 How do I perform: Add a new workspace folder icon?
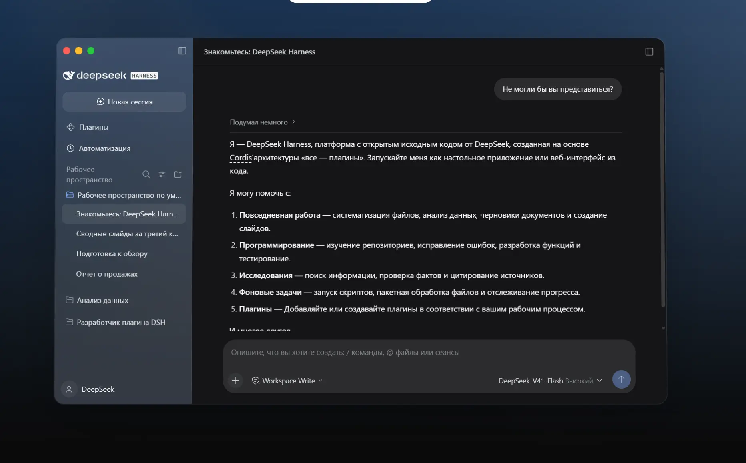point(178,174)
